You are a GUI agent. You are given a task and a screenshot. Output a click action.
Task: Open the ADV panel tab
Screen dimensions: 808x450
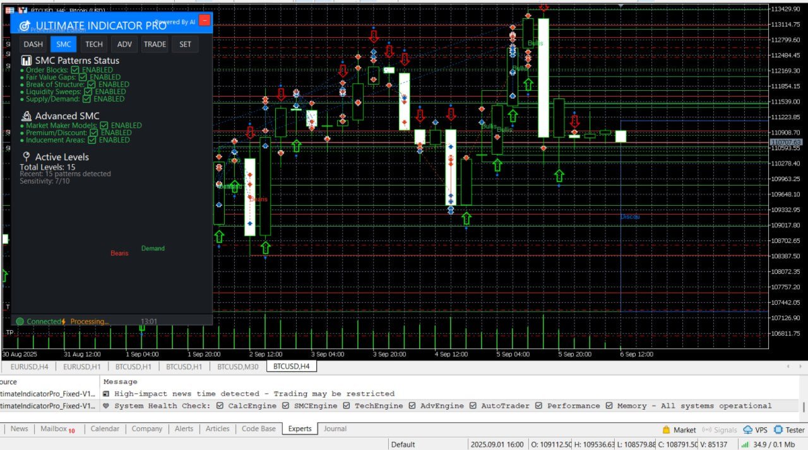[x=124, y=44]
